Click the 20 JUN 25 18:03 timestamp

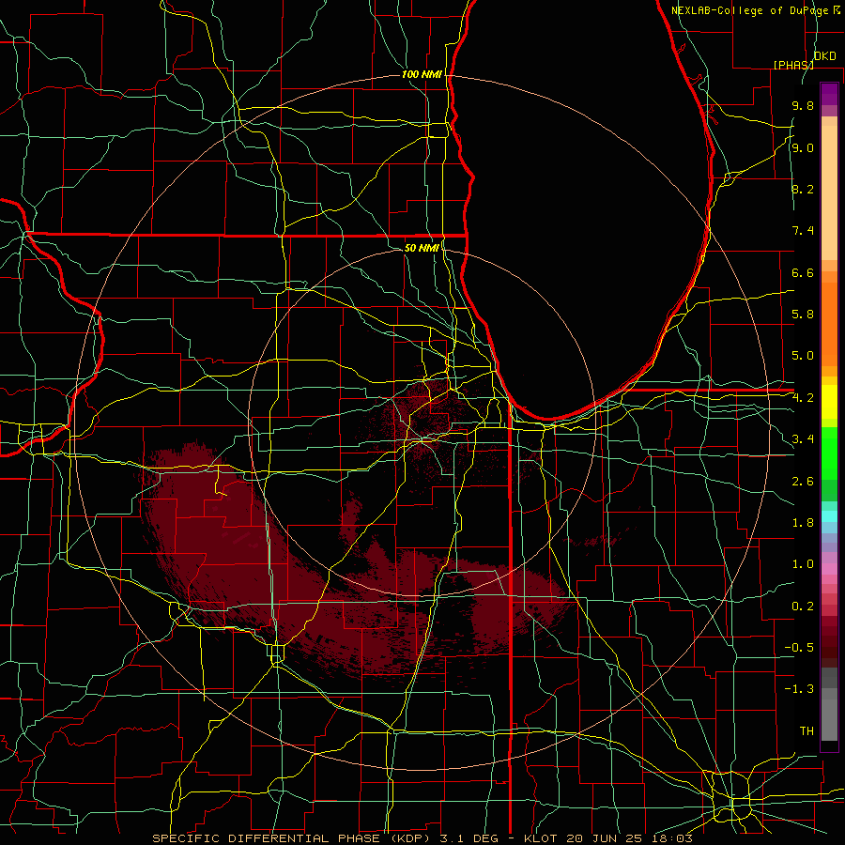pyautogui.click(x=629, y=838)
